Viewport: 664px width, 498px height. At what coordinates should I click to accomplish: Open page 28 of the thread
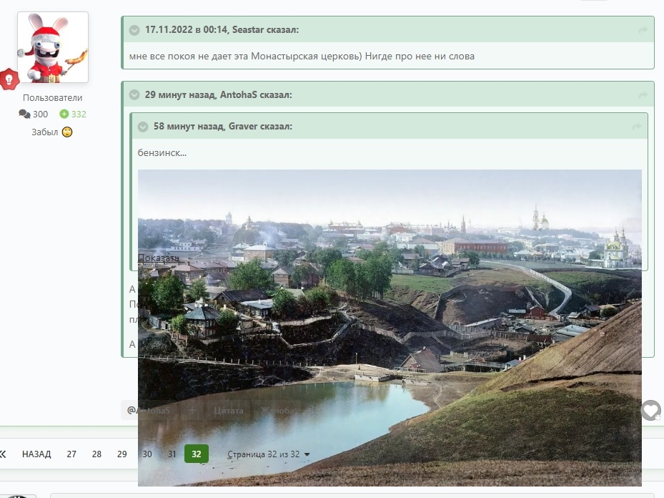point(96,454)
